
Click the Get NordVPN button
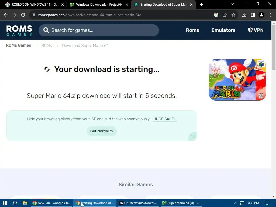click(102, 131)
